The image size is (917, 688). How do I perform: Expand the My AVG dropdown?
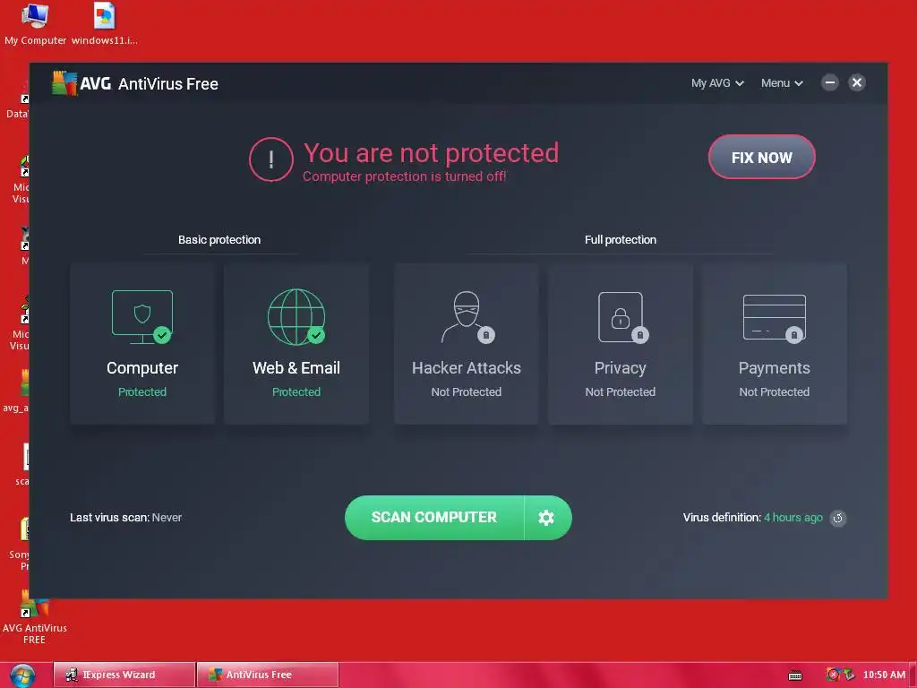[717, 83]
